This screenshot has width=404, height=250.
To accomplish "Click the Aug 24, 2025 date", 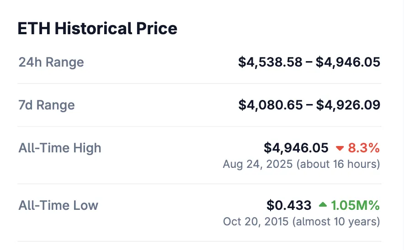I will point(258,164).
